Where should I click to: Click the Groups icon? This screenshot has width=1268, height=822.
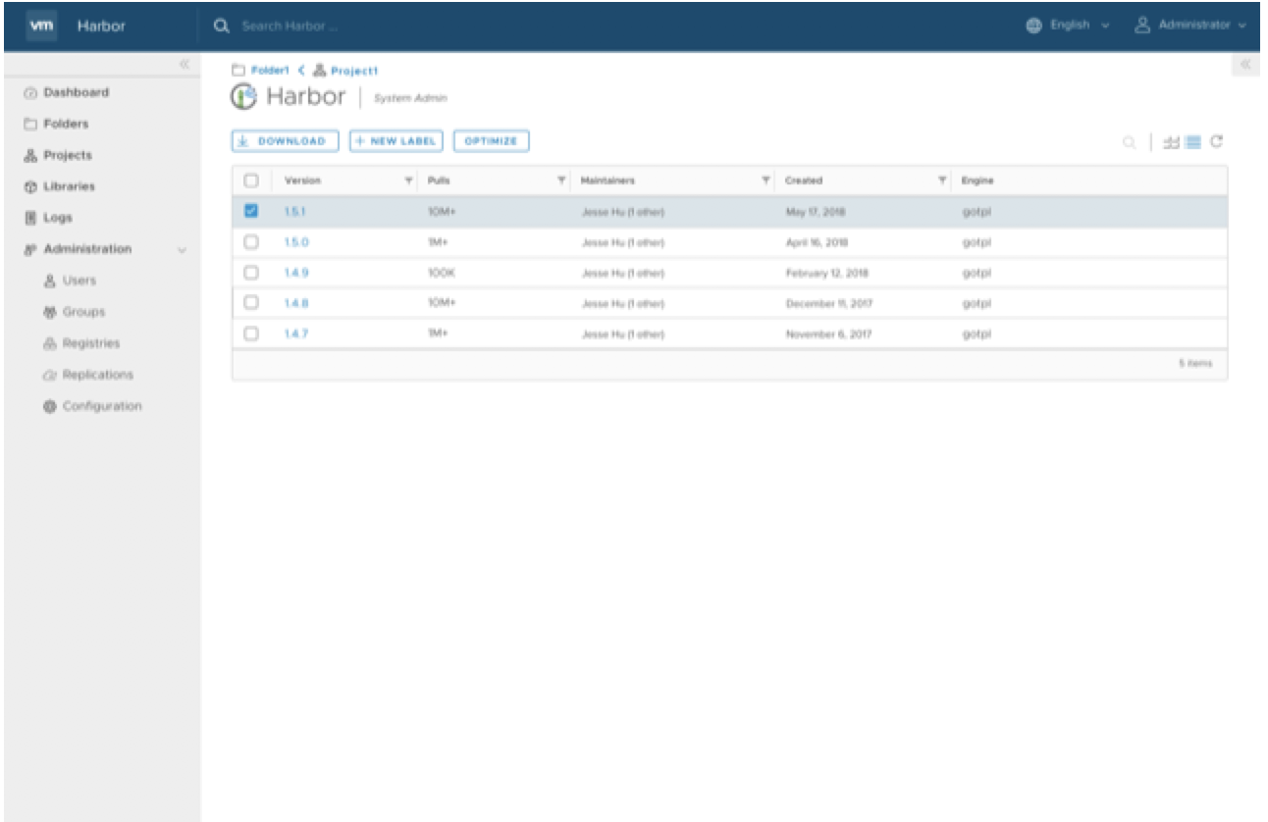(50, 313)
